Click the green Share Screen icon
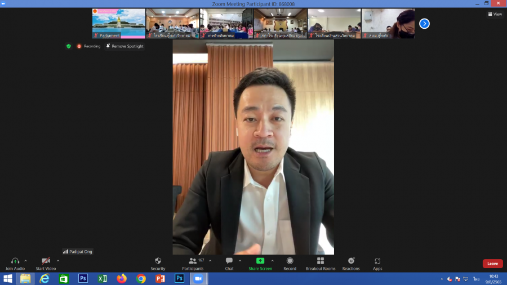Viewport: 507px width, 285px height. coord(260,261)
